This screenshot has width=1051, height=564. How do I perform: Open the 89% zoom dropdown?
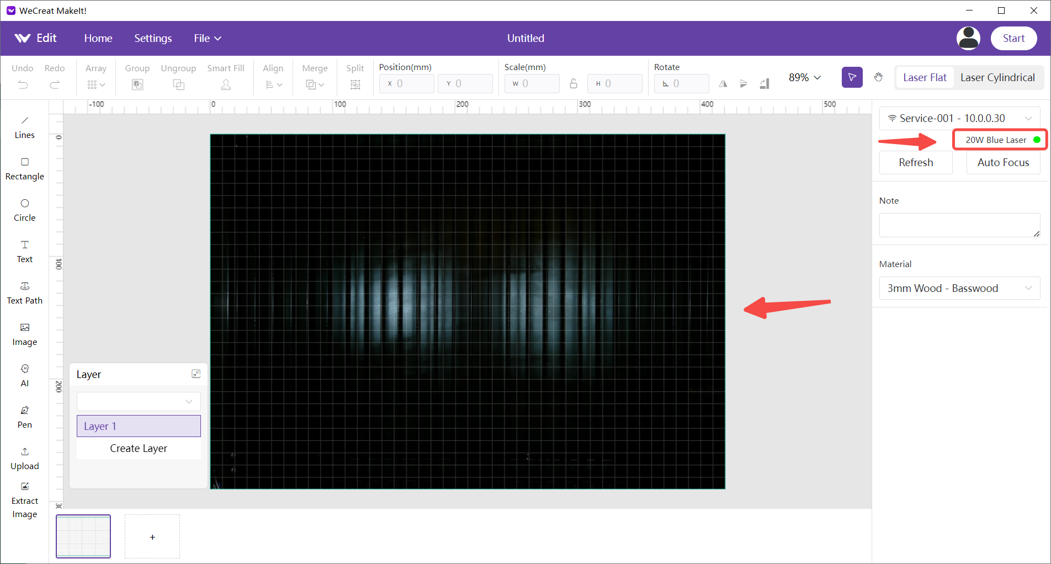[x=804, y=77]
